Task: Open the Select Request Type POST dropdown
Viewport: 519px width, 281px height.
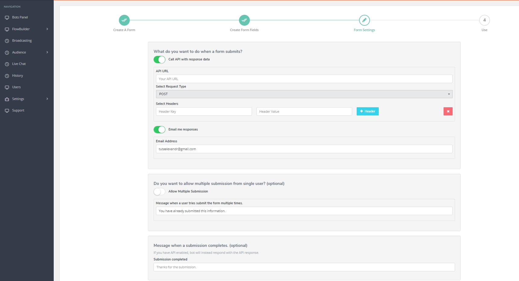Action: [304, 94]
